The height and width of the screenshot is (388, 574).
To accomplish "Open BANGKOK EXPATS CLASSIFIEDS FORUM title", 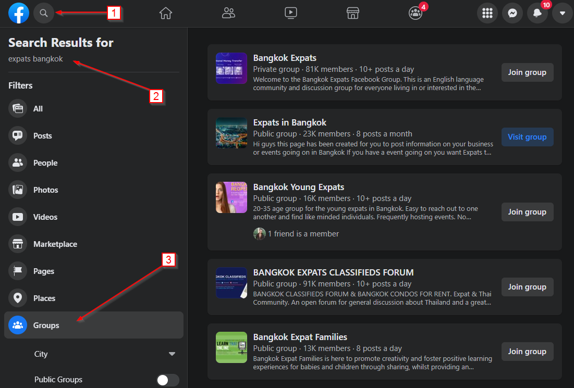I will click(334, 272).
